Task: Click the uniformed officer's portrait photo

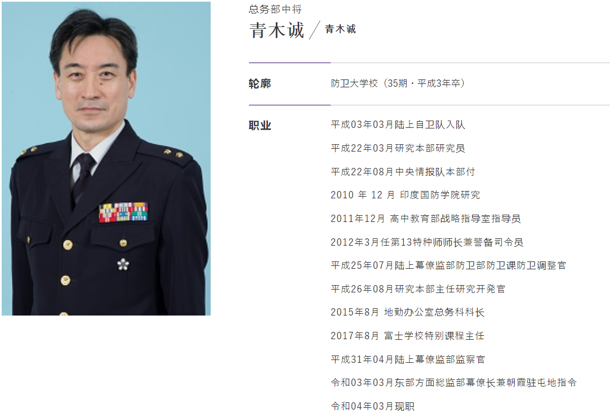Action: click(x=106, y=158)
